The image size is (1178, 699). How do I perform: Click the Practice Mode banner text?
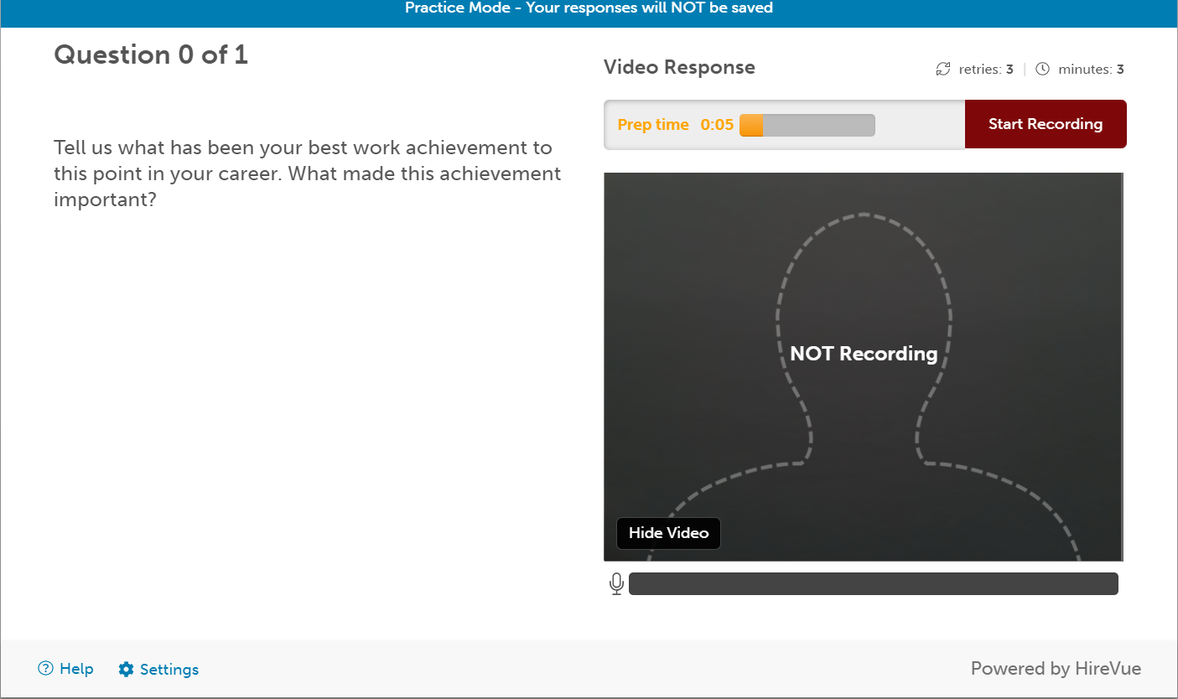click(589, 8)
